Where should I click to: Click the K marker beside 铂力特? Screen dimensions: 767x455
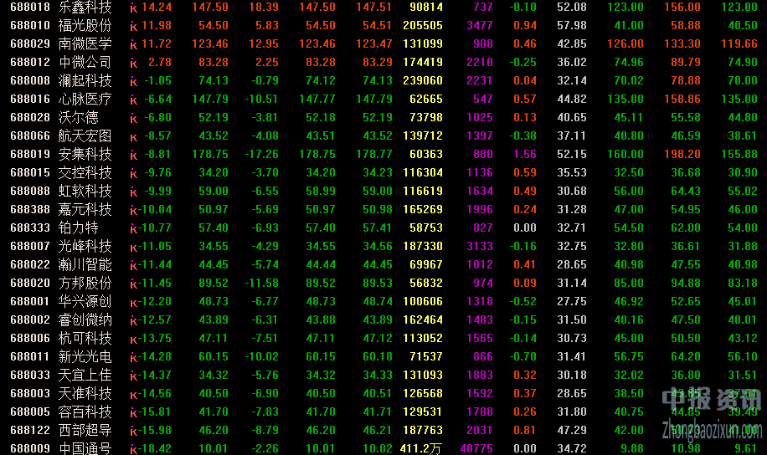click(x=133, y=228)
